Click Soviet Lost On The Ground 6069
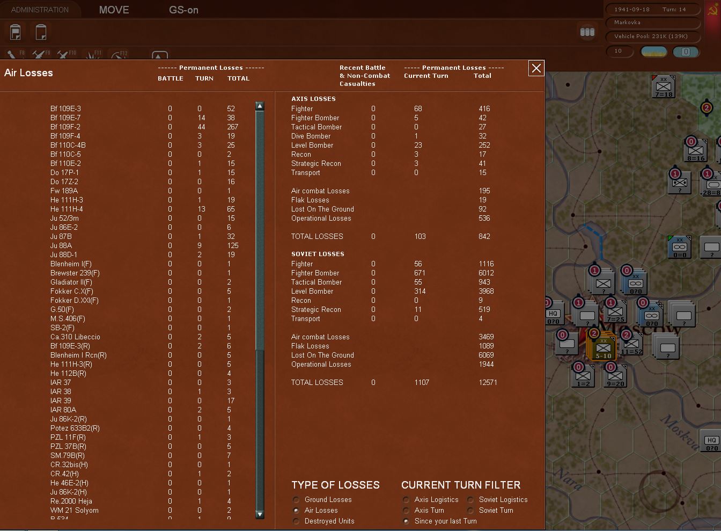Viewport: 721px width, 531px height. pyautogui.click(x=486, y=355)
